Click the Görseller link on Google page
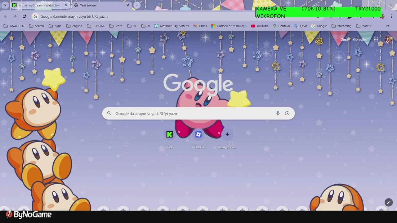This screenshot has height=223, width=397. (x=360, y=40)
